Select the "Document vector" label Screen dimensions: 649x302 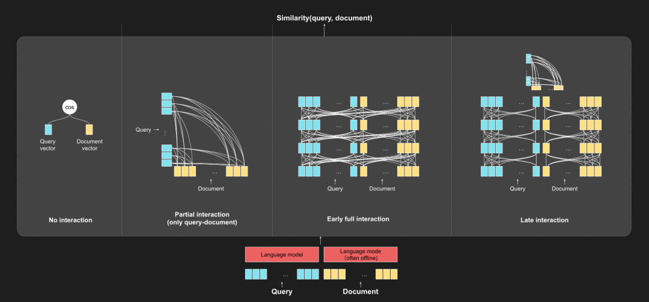point(90,145)
